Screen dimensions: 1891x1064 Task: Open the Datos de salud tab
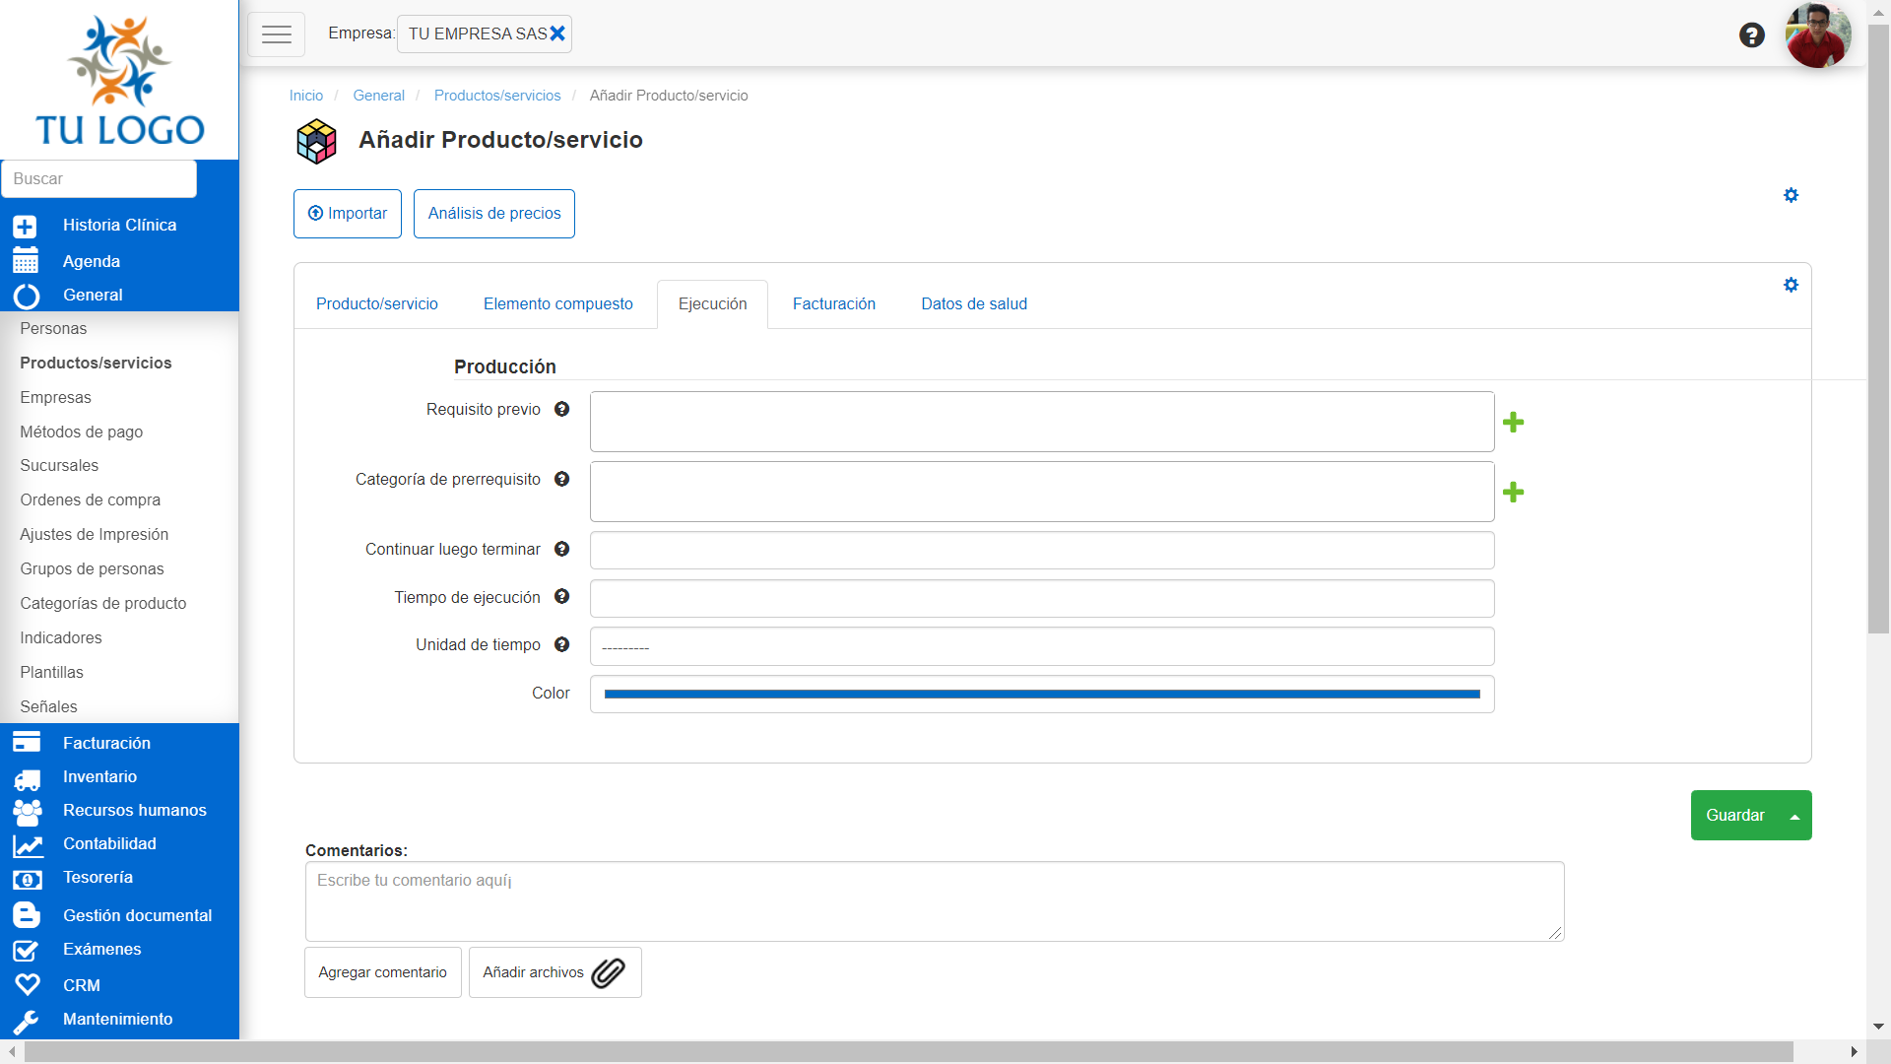[x=973, y=304]
